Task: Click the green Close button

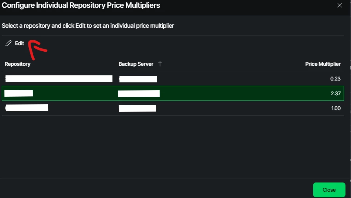Action: coord(329,190)
